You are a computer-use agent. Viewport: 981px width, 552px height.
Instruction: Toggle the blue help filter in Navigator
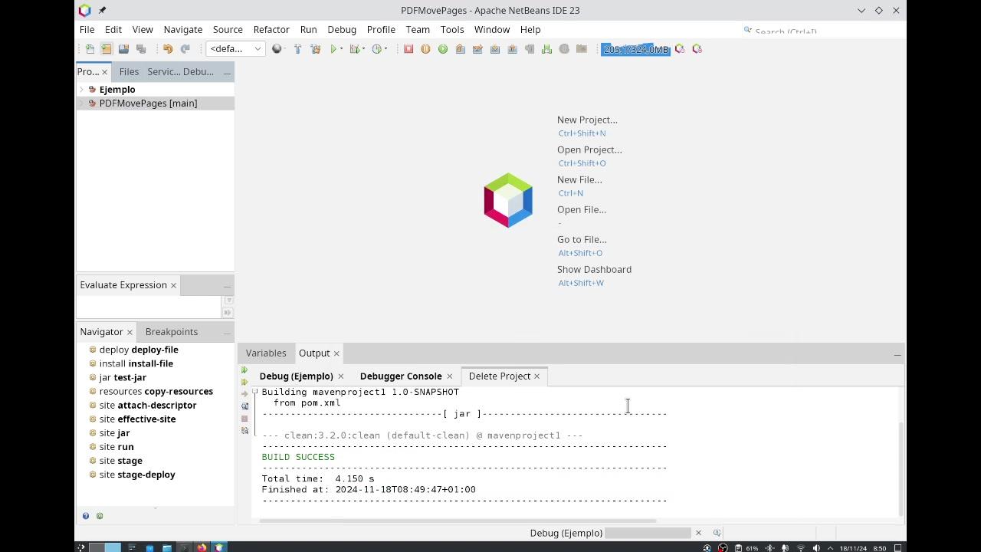point(86,516)
